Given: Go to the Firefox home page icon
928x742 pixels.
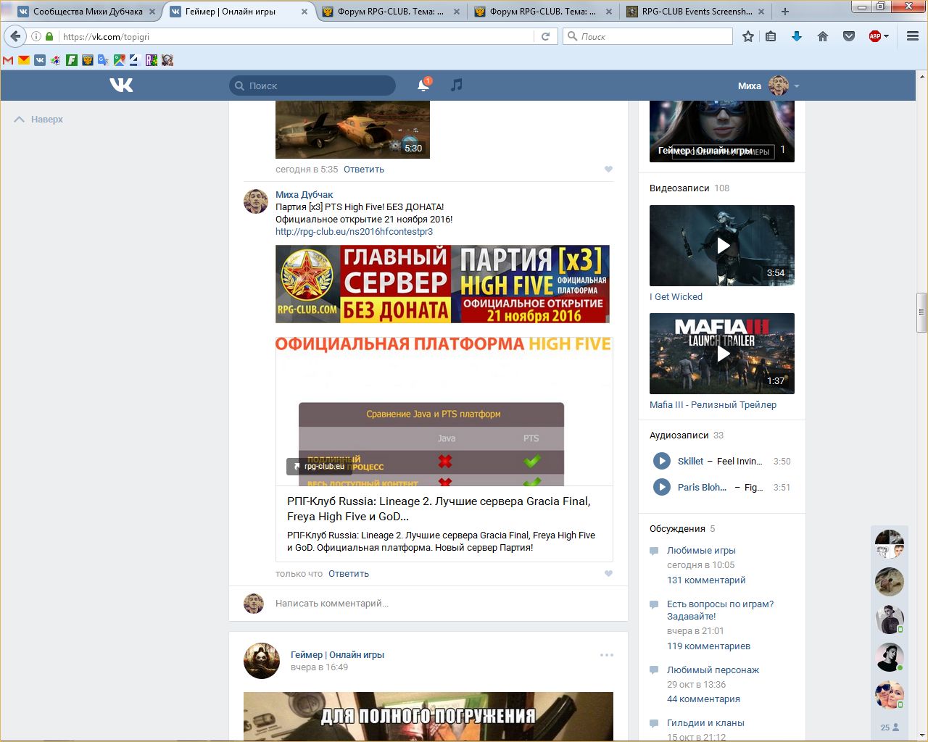Looking at the screenshot, I should tap(822, 36).
